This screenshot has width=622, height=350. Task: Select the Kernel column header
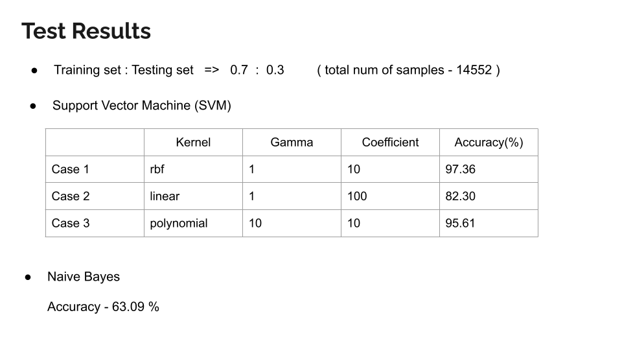click(193, 142)
